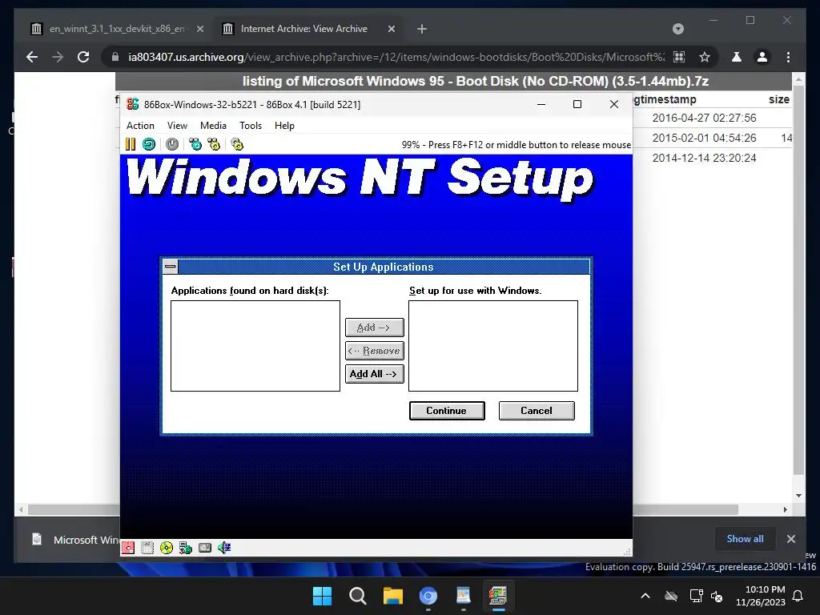Viewport: 820px width, 615px height.
Task: Open the Media menu in 86Box
Action: [x=213, y=126]
